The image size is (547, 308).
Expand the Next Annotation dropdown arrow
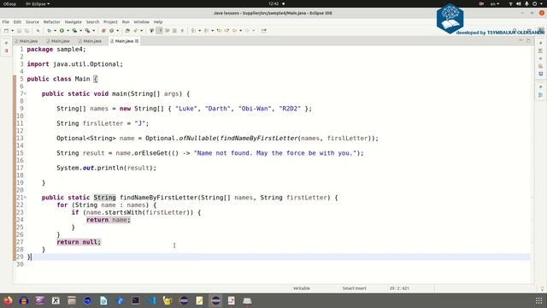199,31
